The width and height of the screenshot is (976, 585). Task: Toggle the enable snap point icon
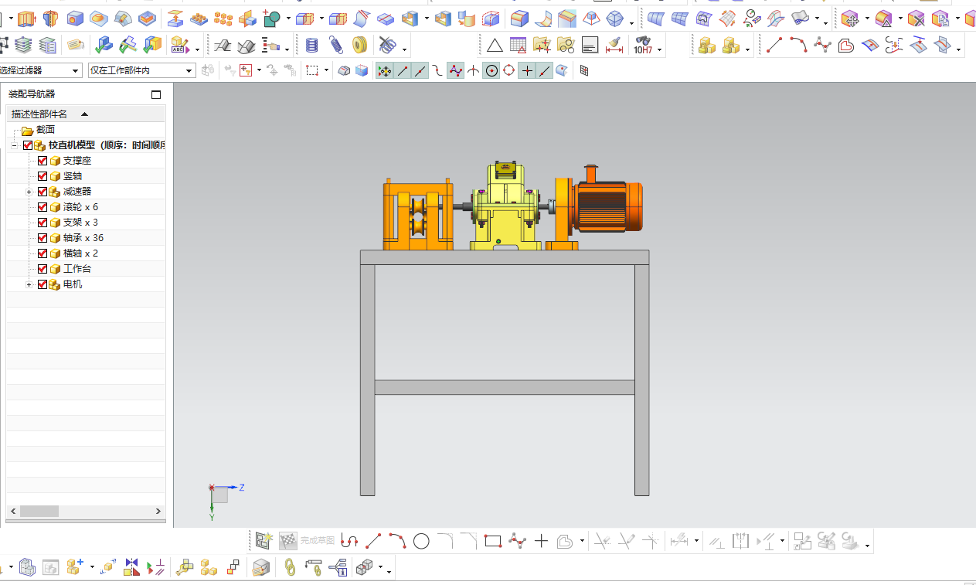384,70
